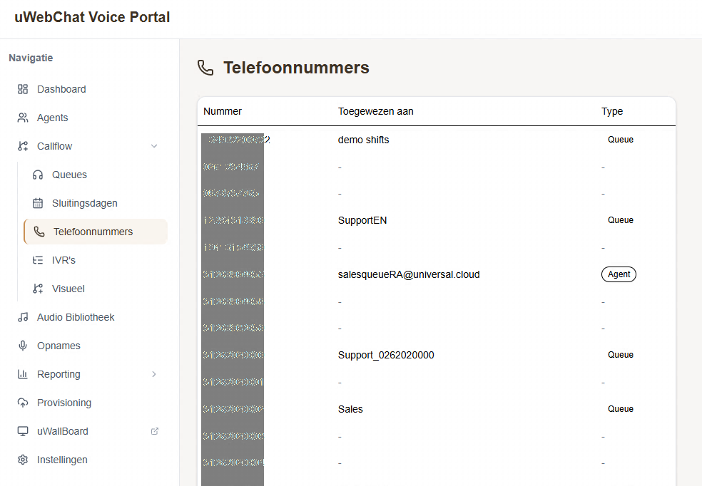The width and height of the screenshot is (702, 486).
Task: Click the Sales assignment cell
Action: pos(350,409)
